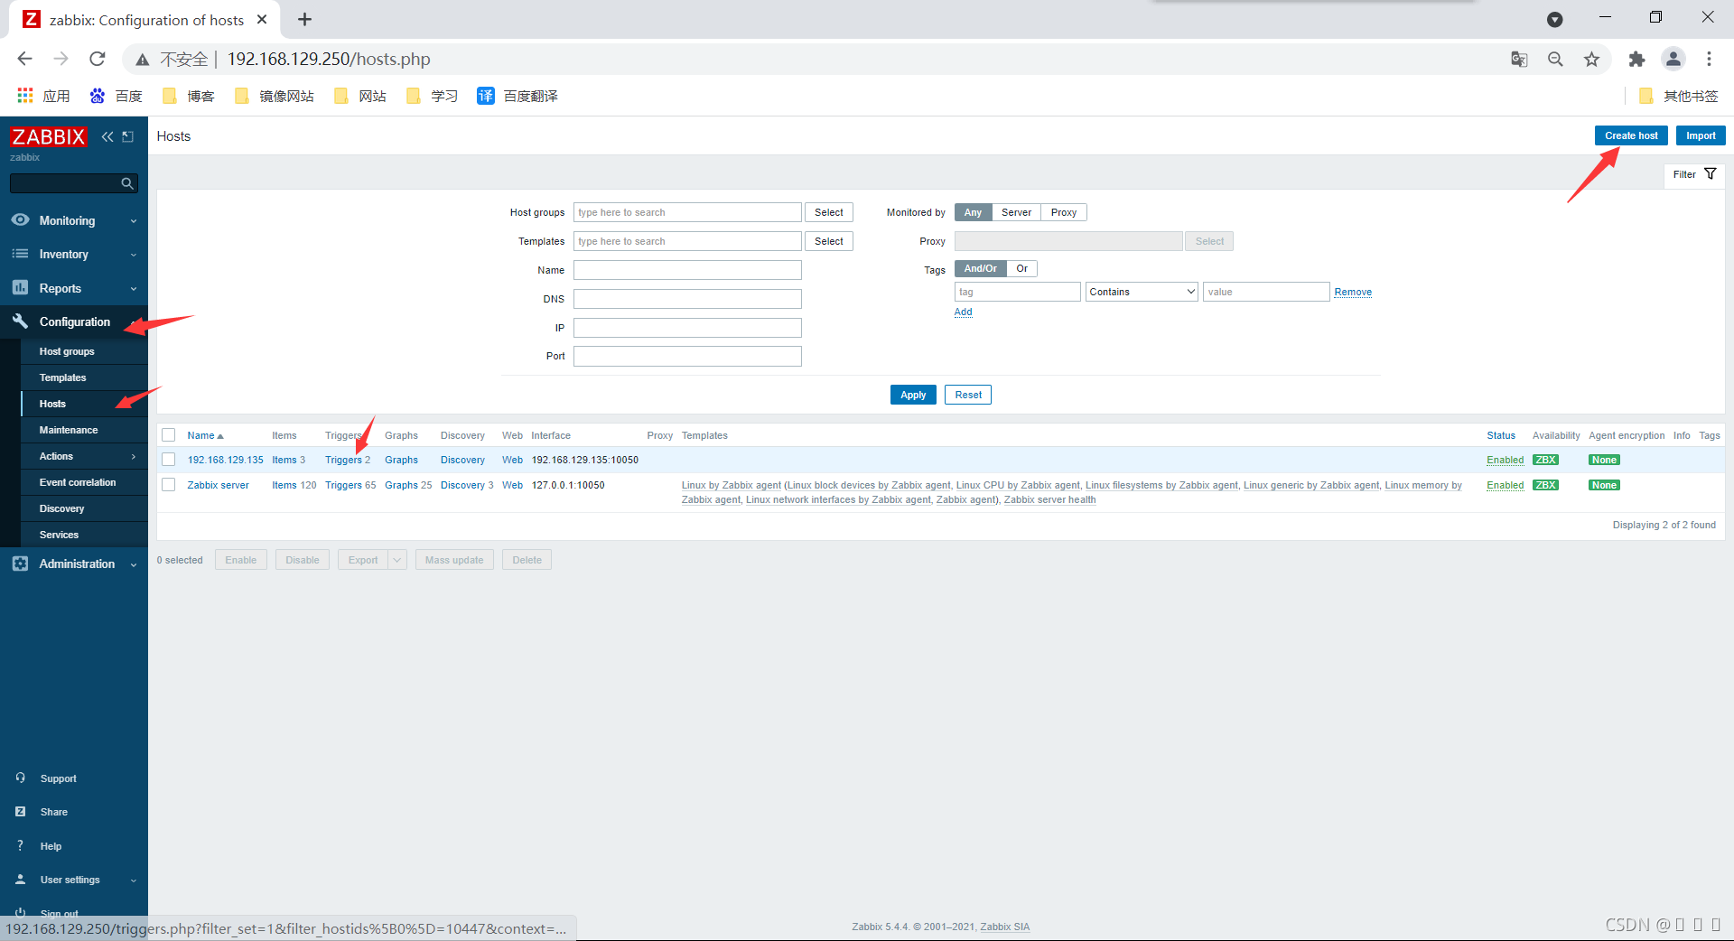1734x941 pixels.
Task: Click the Create host button
Action: pyautogui.click(x=1631, y=135)
